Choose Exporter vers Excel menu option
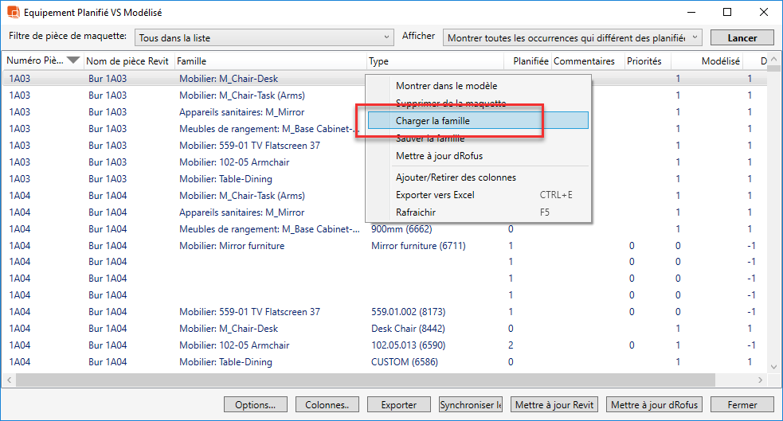Screen dimensions: 783x421 435,195
